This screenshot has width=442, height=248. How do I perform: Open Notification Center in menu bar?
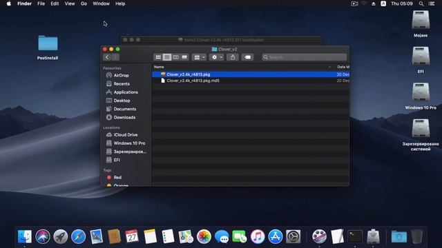point(432,3)
